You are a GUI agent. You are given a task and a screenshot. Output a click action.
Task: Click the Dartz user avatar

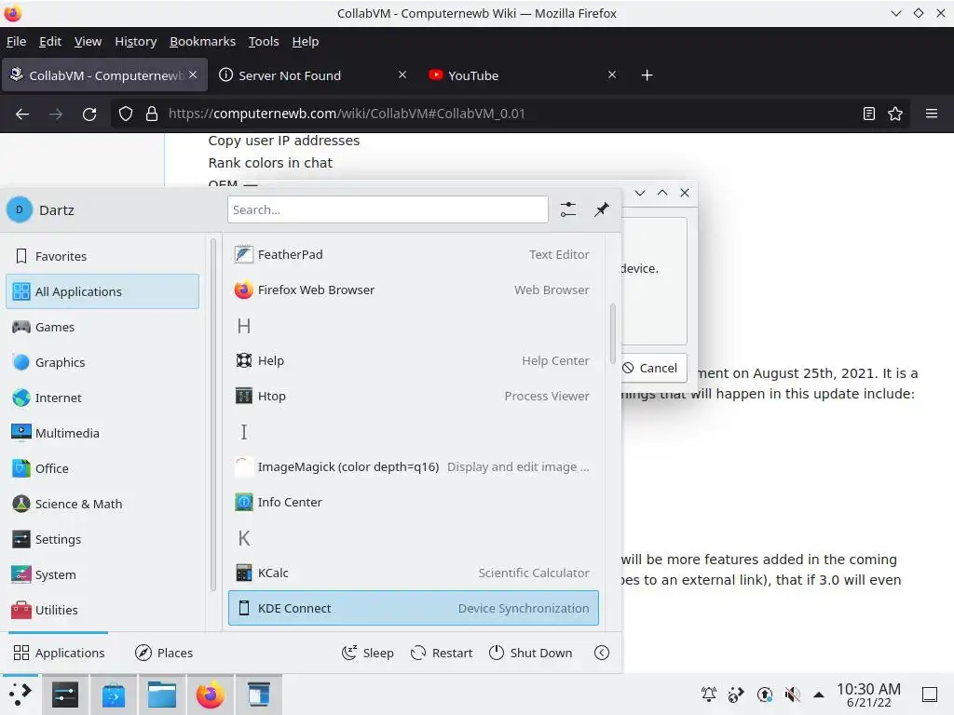(x=20, y=209)
